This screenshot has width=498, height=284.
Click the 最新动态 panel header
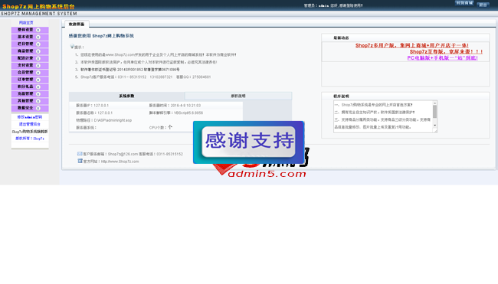click(405, 38)
